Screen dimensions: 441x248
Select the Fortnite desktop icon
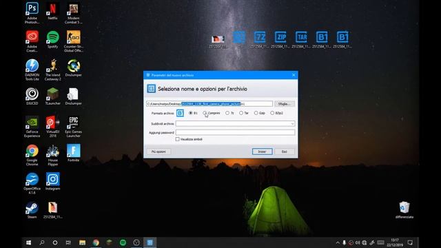[74, 153]
